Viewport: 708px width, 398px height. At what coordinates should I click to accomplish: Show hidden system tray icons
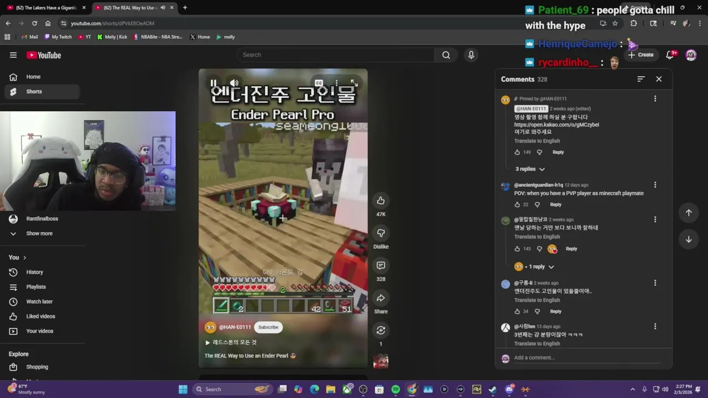[x=633, y=389]
